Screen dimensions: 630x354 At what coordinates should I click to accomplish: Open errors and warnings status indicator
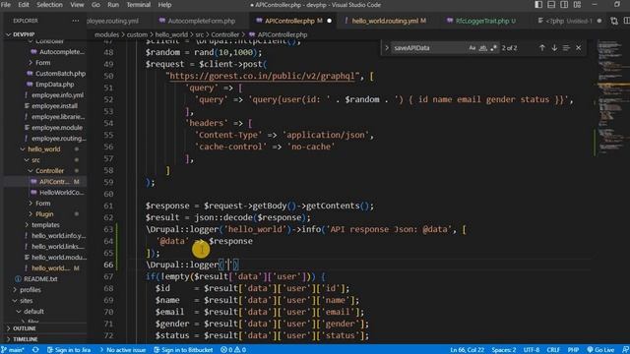pos(233,350)
